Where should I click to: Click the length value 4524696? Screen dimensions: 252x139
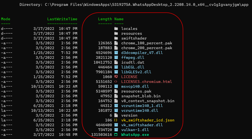(104, 53)
